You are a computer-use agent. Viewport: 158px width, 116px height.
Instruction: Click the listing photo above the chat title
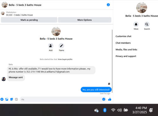coord(56,31)
